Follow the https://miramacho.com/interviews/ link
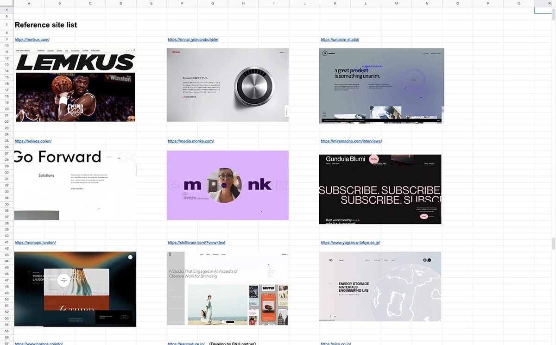The width and height of the screenshot is (556, 345). pos(351,141)
